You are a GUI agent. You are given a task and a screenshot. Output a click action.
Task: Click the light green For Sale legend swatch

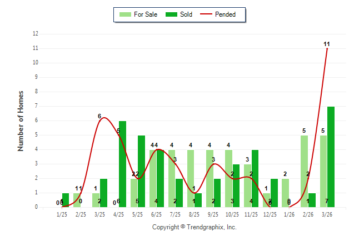click(x=125, y=14)
